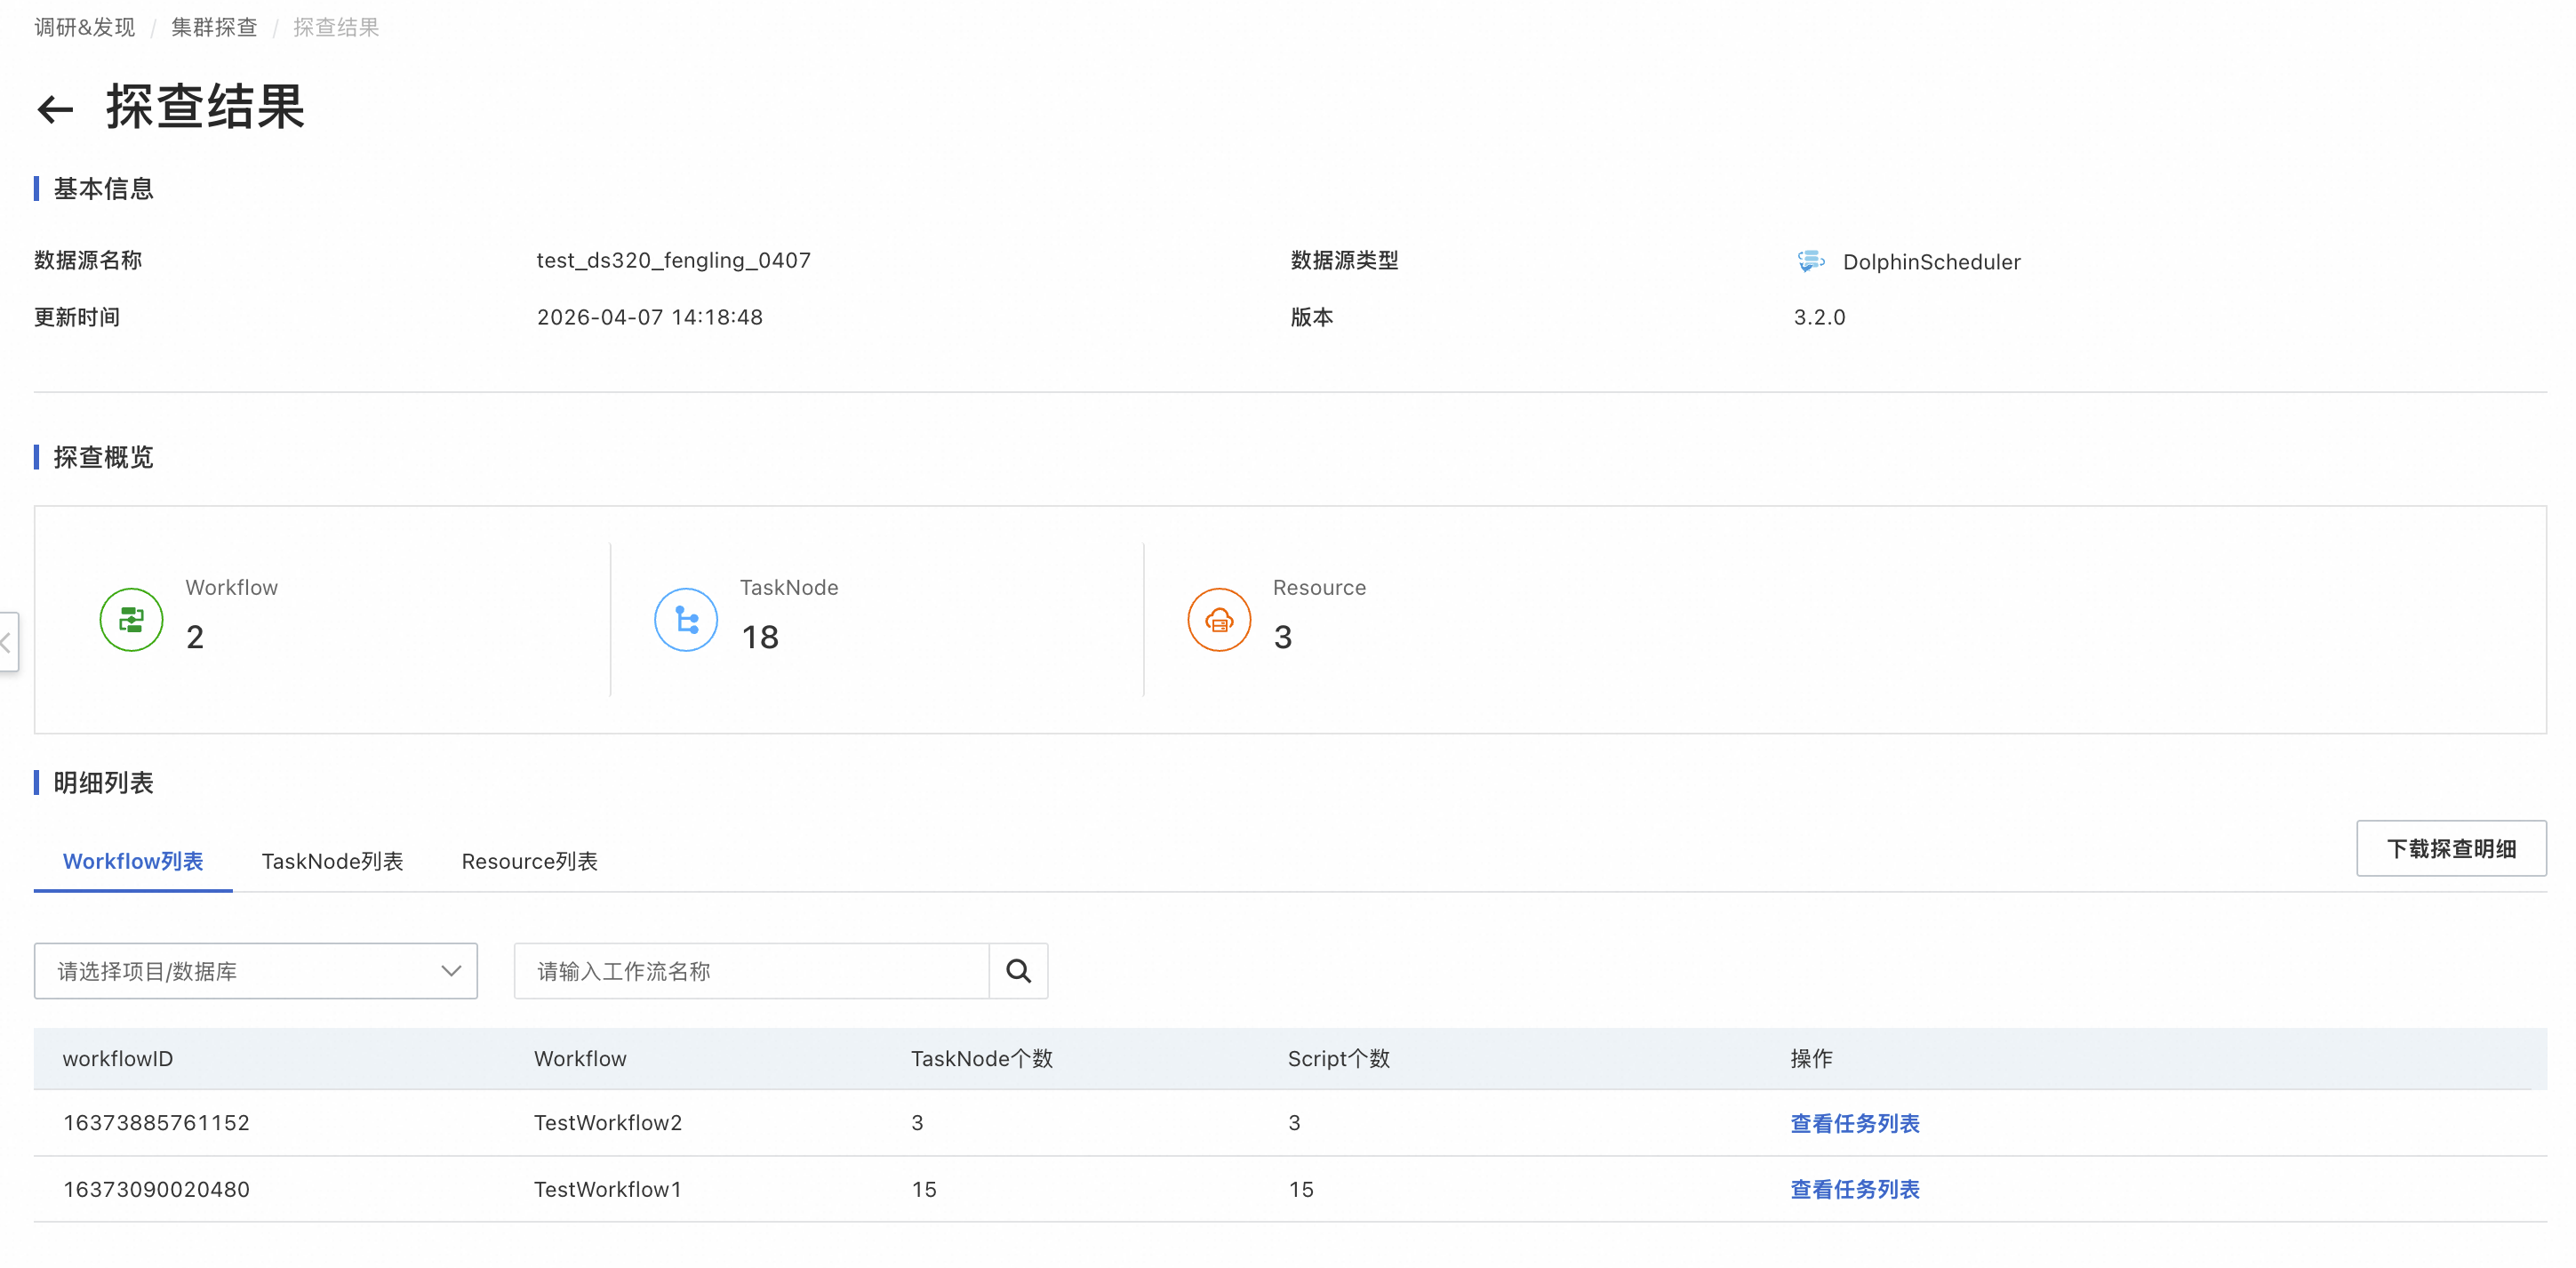The height and width of the screenshot is (1268, 2576).
Task: Click the chevron in project selector
Action: pos(451,971)
